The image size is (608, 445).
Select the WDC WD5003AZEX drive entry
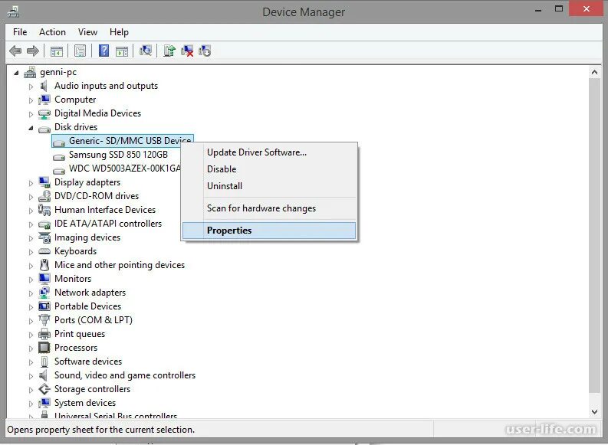click(124, 169)
